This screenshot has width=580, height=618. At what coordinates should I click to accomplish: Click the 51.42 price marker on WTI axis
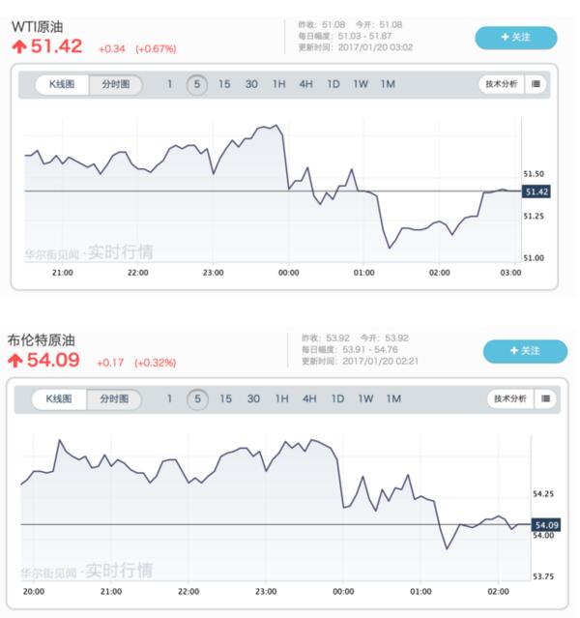pos(536,191)
